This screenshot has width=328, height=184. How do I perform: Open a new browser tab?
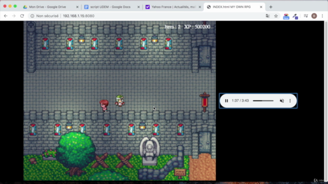coord(271,7)
